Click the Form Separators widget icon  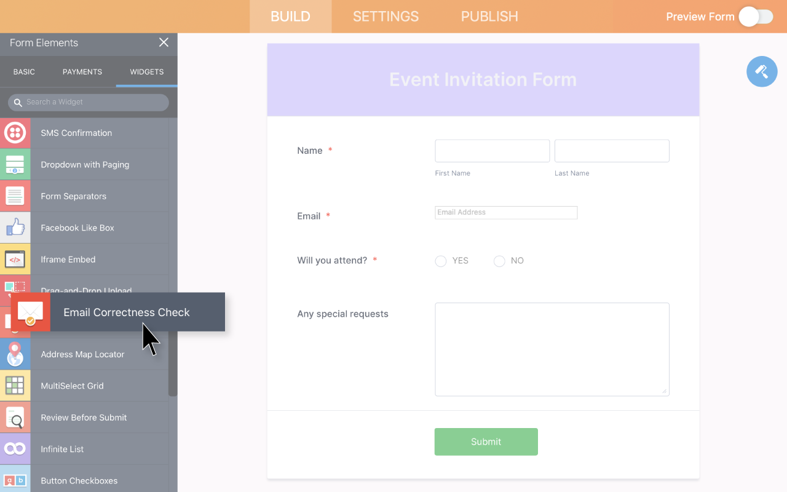click(15, 196)
